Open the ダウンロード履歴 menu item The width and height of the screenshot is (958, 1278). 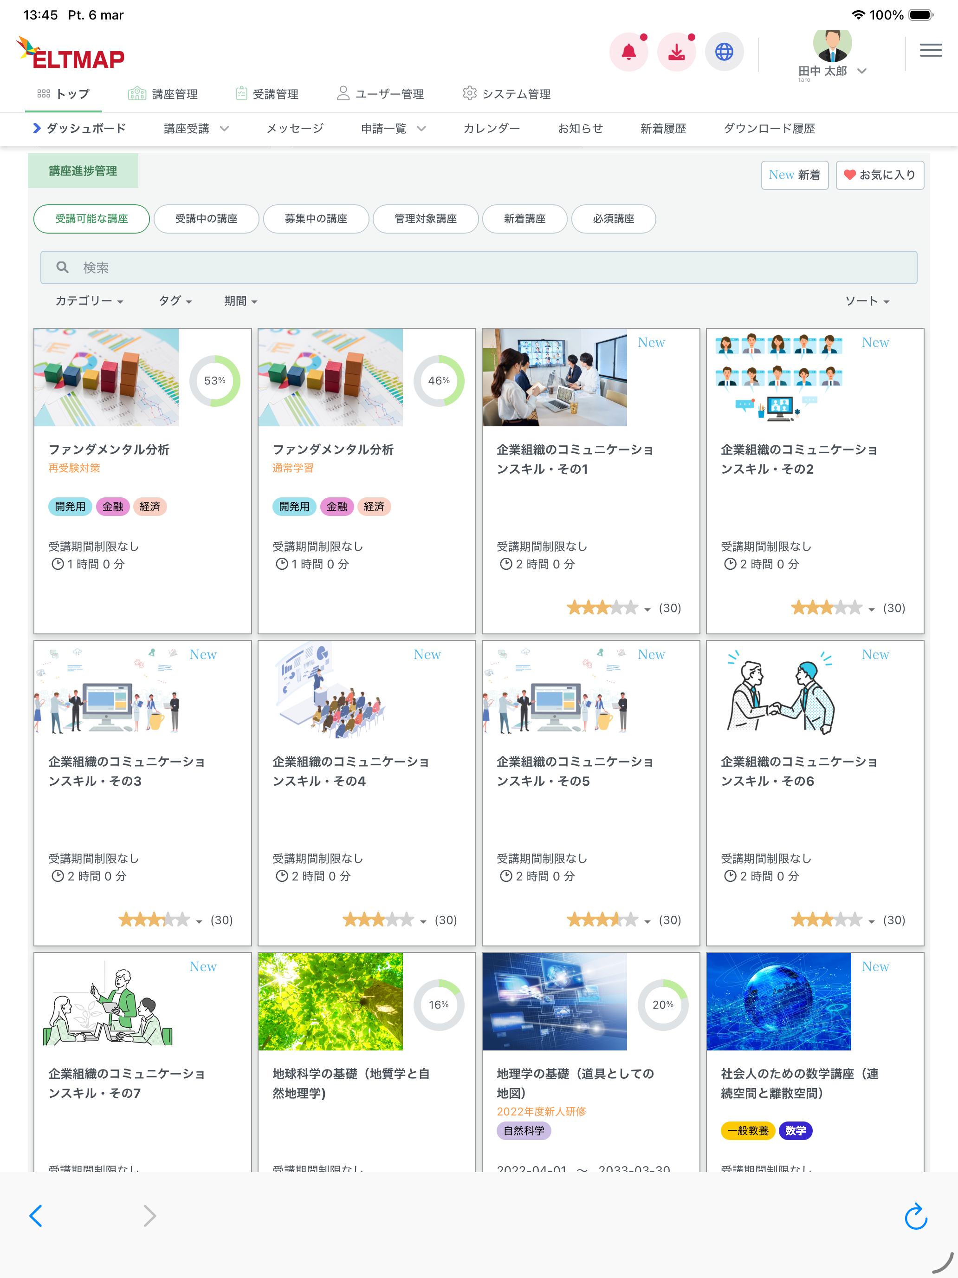tap(769, 128)
